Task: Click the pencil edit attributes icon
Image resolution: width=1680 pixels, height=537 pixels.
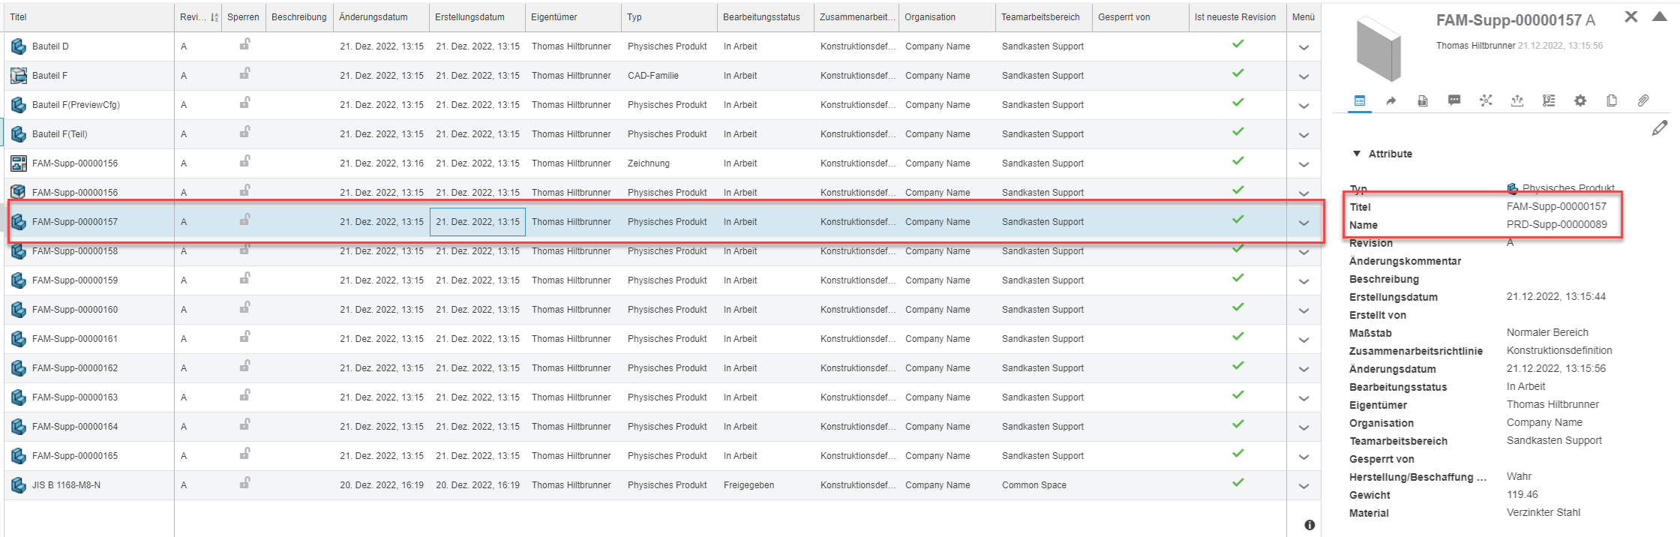Action: (x=1659, y=128)
